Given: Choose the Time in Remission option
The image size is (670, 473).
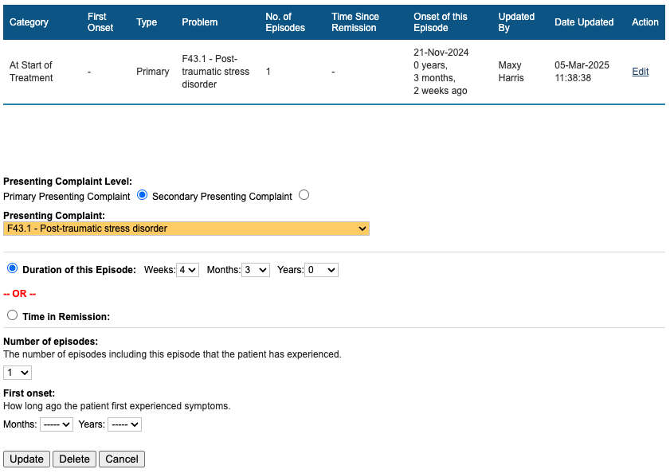Looking at the screenshot, I should pos(12,315).
